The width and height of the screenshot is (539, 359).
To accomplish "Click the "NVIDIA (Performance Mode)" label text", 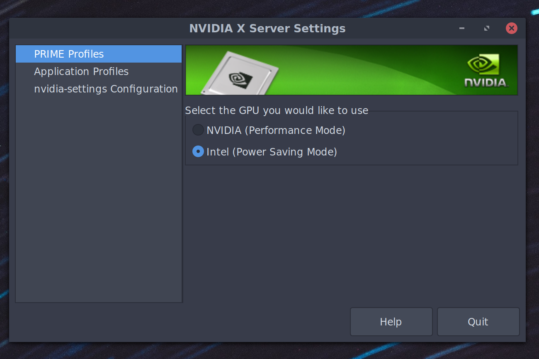I will (x=276, y=130).
